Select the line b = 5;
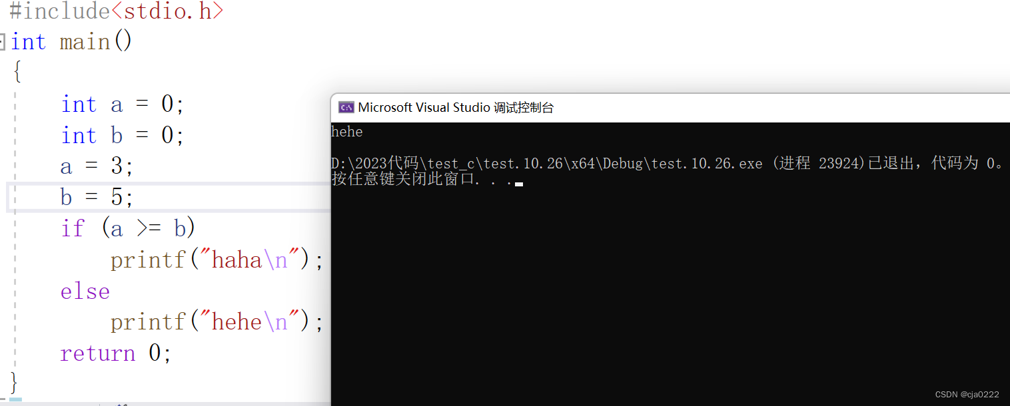 [x=95, y=196]
